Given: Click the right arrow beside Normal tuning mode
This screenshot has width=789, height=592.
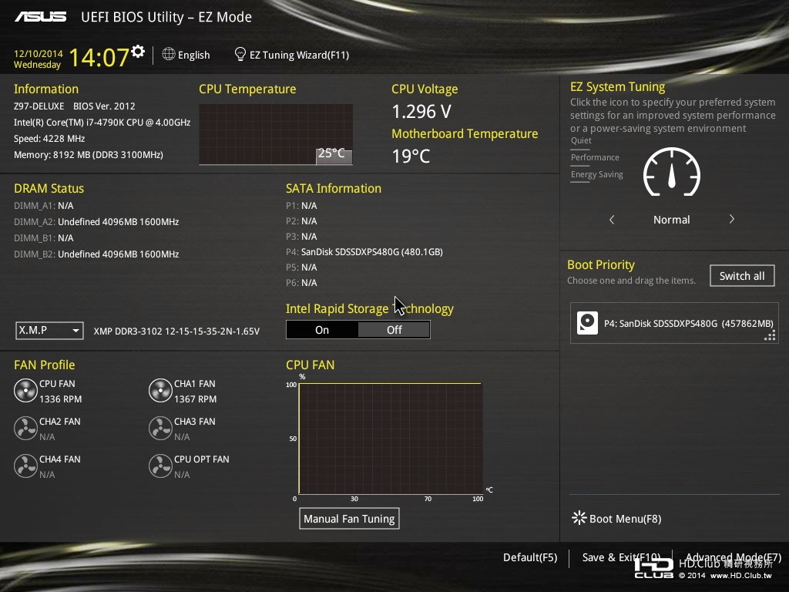Looking at the screenshot, I should [732, 219].
